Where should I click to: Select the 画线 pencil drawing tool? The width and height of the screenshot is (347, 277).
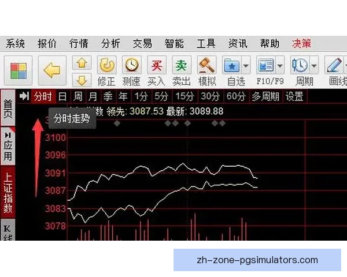(334, 65)
